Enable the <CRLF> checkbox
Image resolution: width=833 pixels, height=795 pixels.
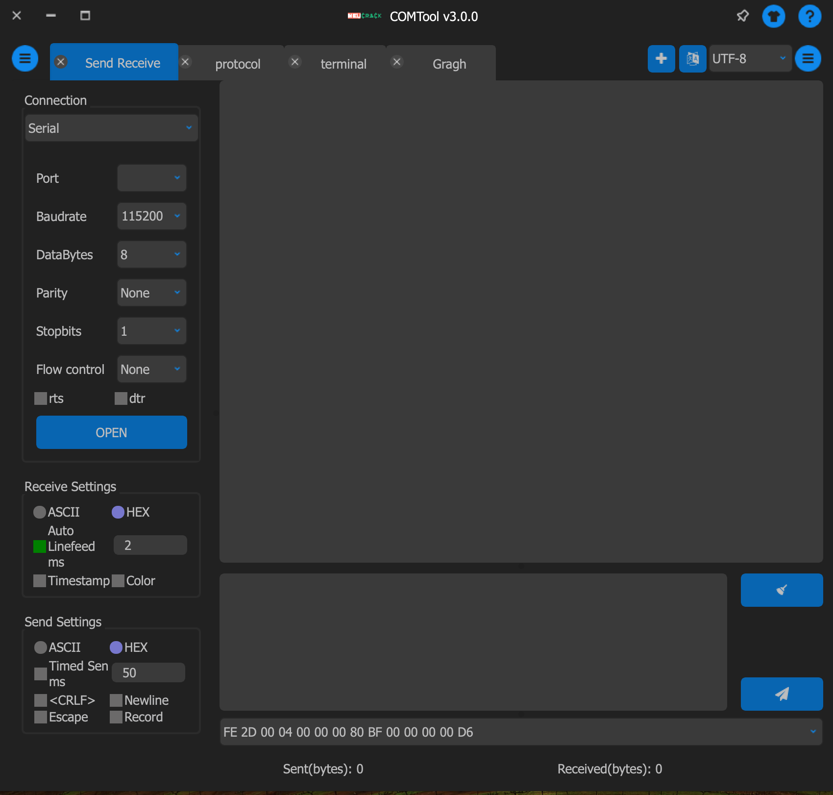tap(41, 700)
